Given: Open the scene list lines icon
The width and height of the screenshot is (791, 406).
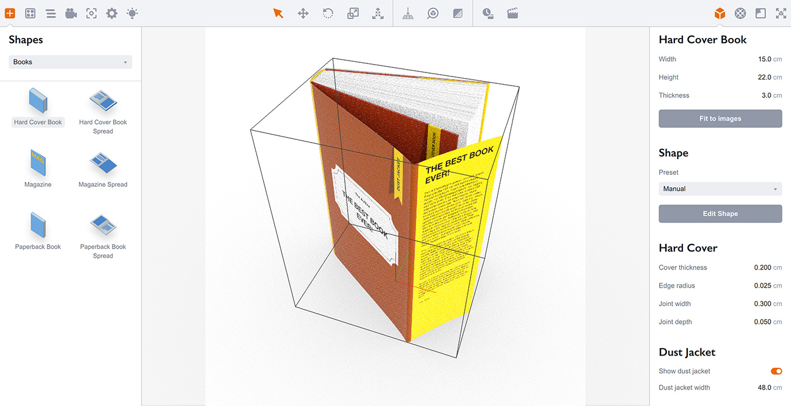Looking at the screenshot, I should point(51,13).
